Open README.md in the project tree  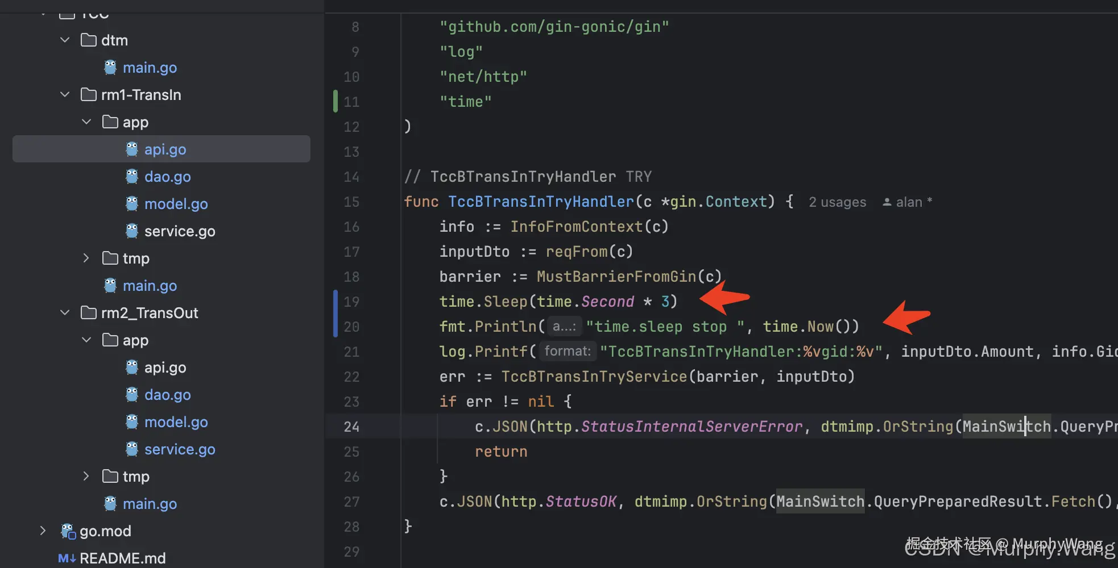click(122, 558)
